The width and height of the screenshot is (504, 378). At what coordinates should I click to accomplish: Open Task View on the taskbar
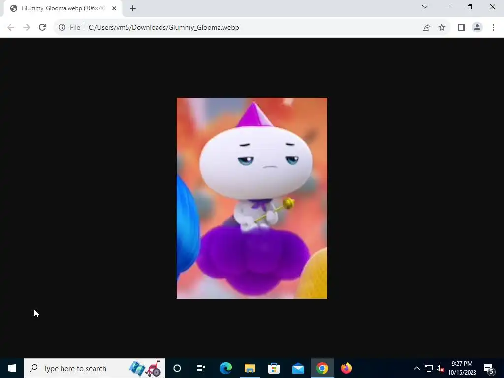(201, 368)
